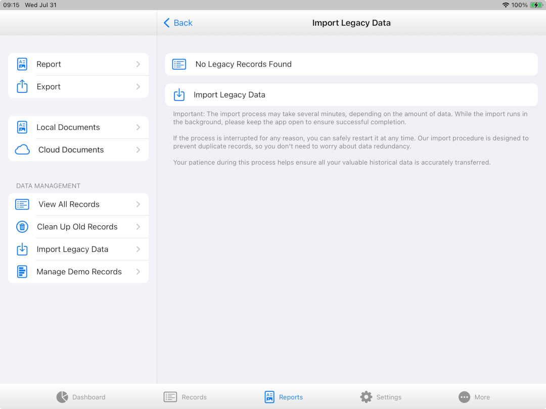Tap the No Legacy Records Found list icon
546x409 pixels.
[x=179, y=64]
